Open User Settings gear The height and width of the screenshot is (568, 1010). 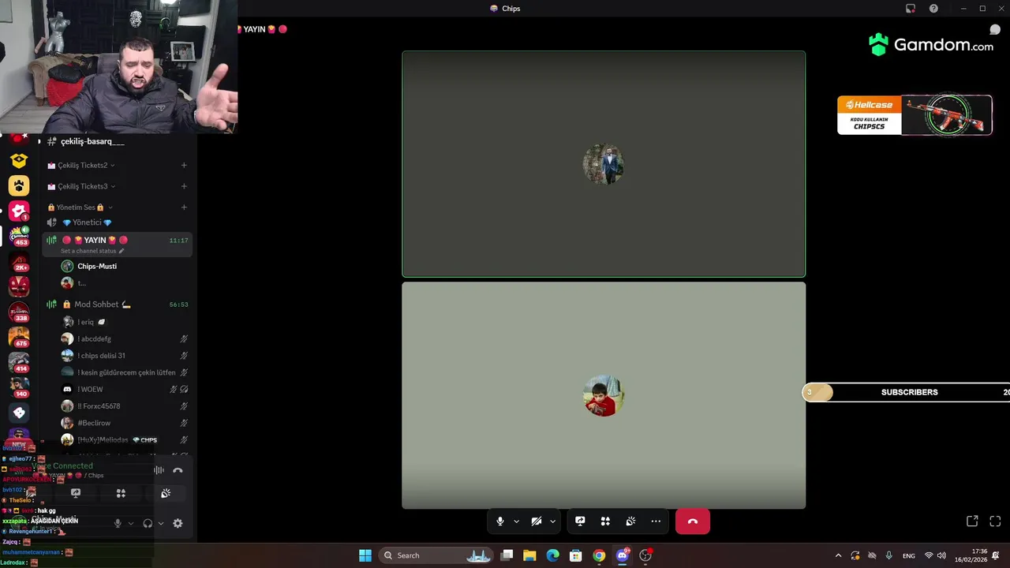(178, 523)
